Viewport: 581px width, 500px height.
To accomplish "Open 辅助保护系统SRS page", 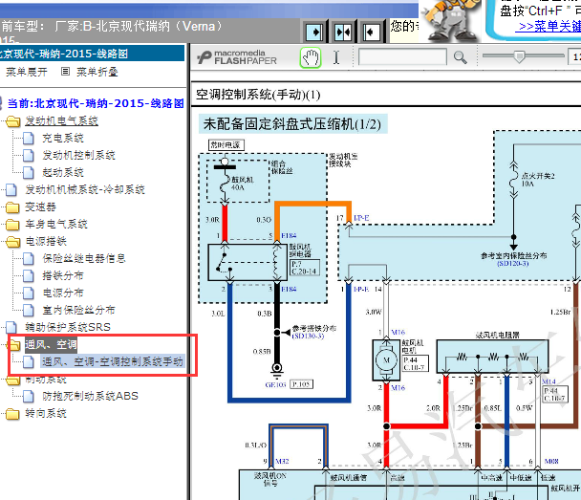I will click(x=68, y=327).
